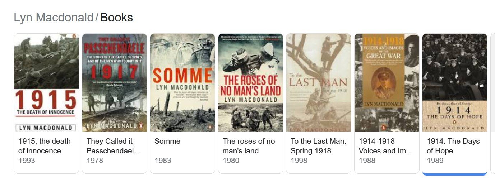The height and width of the screenshot is (182, 495).
Task: Click the To the Last Man cover
Action: click(318, 83)
